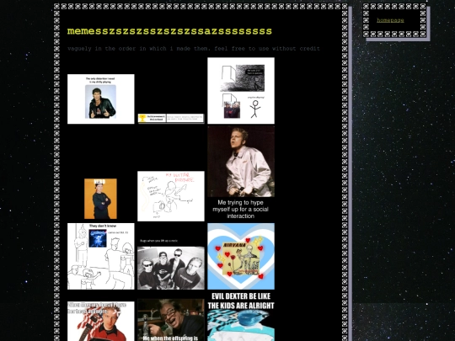455x341 pixels.
Task: Open the black-and-white band photo meme
Action: 171,264
